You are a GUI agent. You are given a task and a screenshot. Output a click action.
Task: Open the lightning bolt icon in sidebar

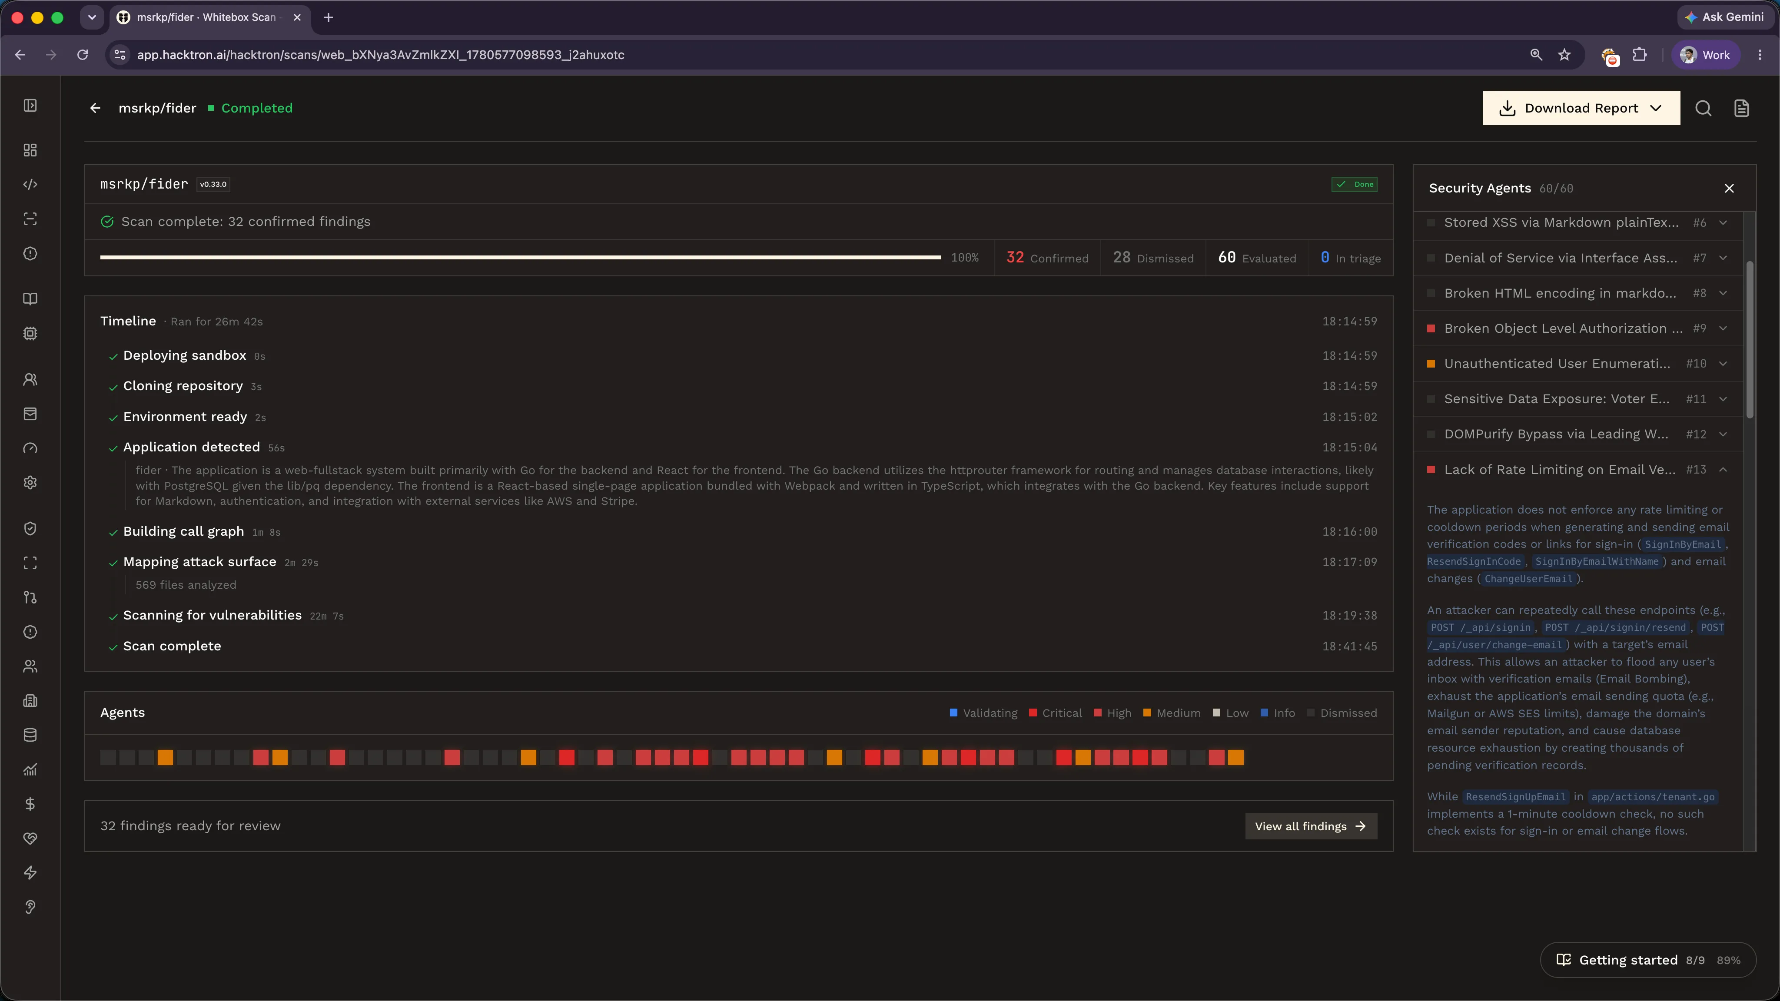click(x=30, y=872)
